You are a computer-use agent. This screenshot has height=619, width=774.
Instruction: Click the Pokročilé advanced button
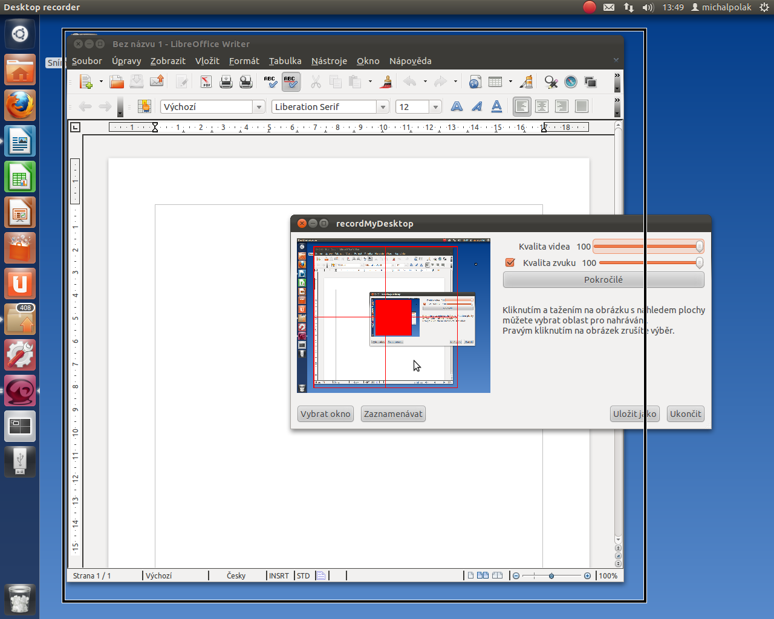click(603, 279)
